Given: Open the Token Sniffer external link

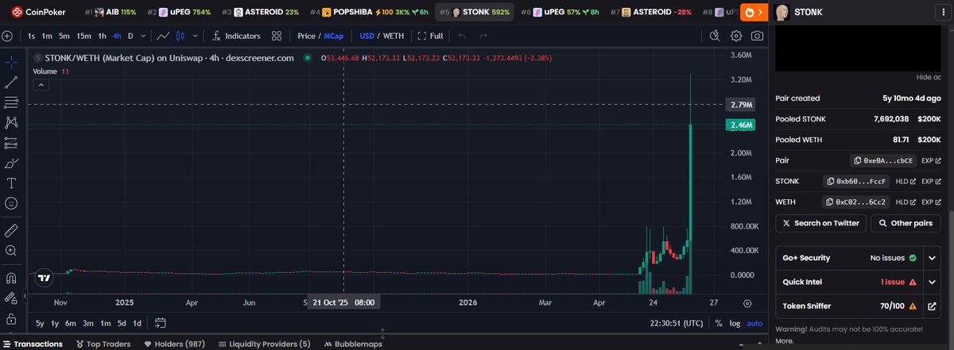Looking at the screenshot, I should coord(932,306).
